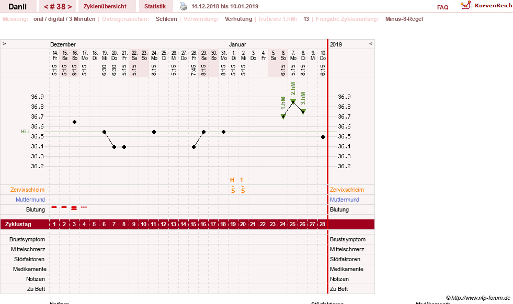Click the oral / digital / 3 Minuten value
Screen dimensions: 513x304
64,19
